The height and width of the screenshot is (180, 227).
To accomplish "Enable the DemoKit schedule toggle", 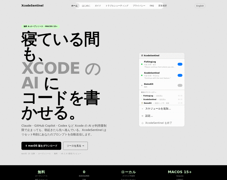I will tap(180, 85).
